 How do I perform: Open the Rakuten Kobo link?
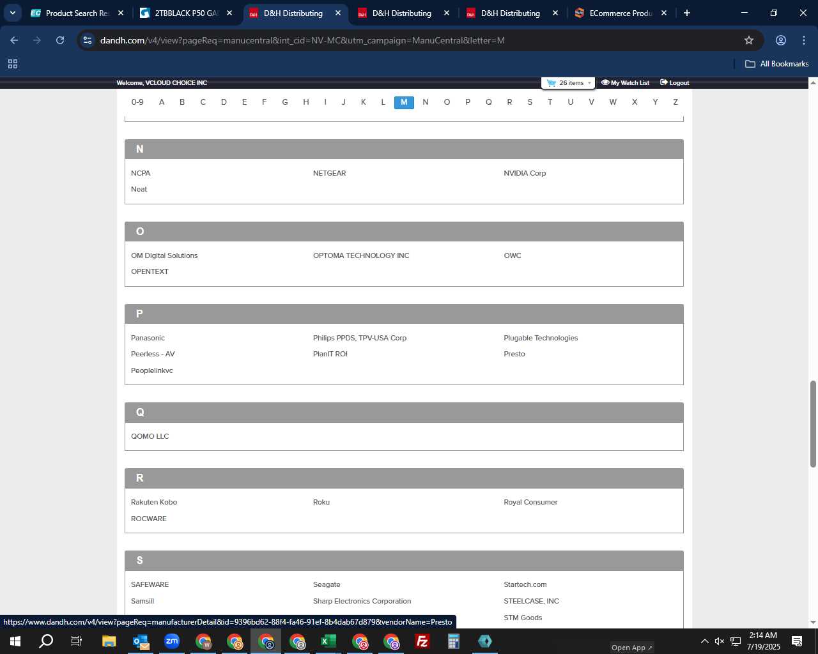pyautogui.click(x=154, y=502)
